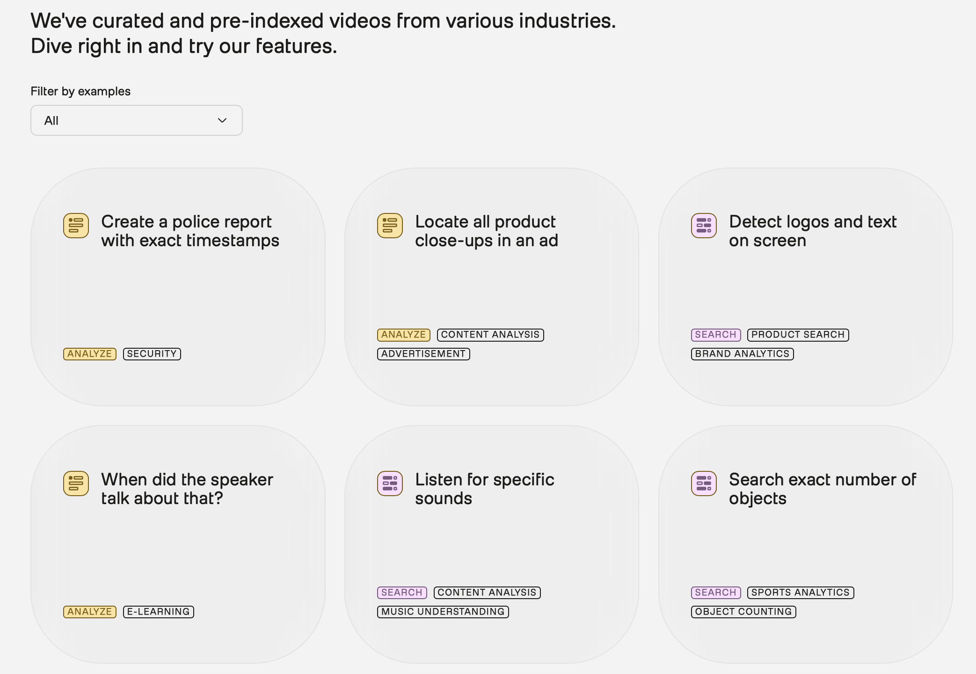Click the police report card's Analyze icon
This screenshot has width=976, height=674.
76,225
